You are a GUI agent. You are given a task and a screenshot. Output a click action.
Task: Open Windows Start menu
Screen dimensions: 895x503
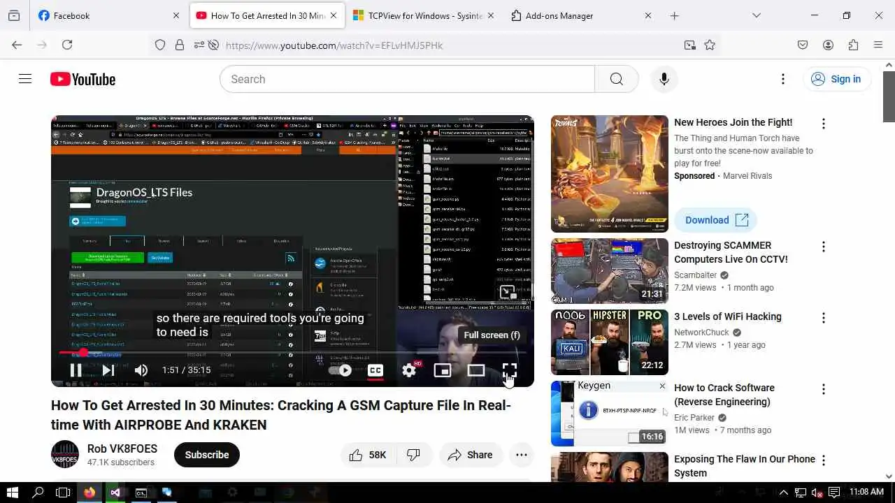(x=12, y=493)
